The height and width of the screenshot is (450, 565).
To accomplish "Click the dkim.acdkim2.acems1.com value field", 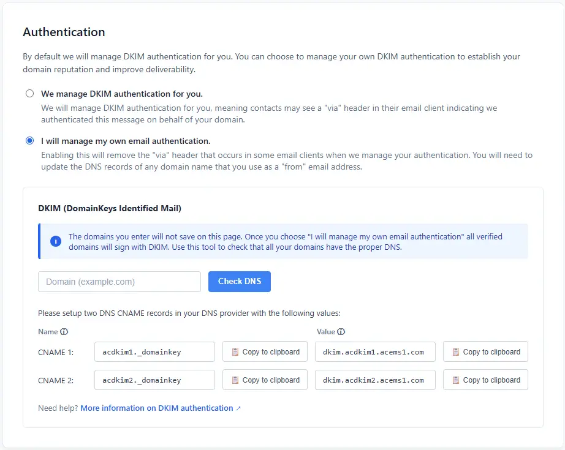I will [375, 380].
